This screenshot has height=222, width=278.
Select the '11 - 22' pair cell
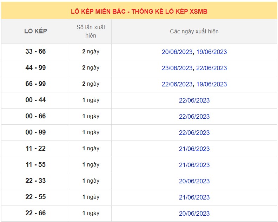pyautogui.click(x=36, y=148)
